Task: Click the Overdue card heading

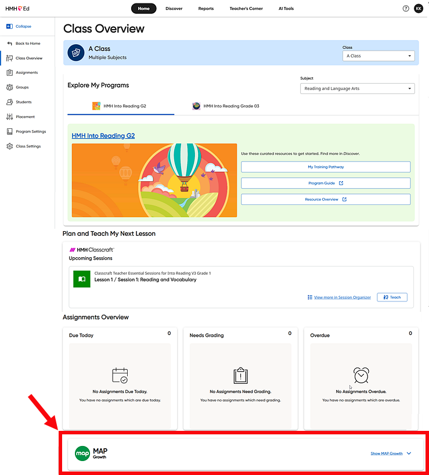Action: (320, 336)
